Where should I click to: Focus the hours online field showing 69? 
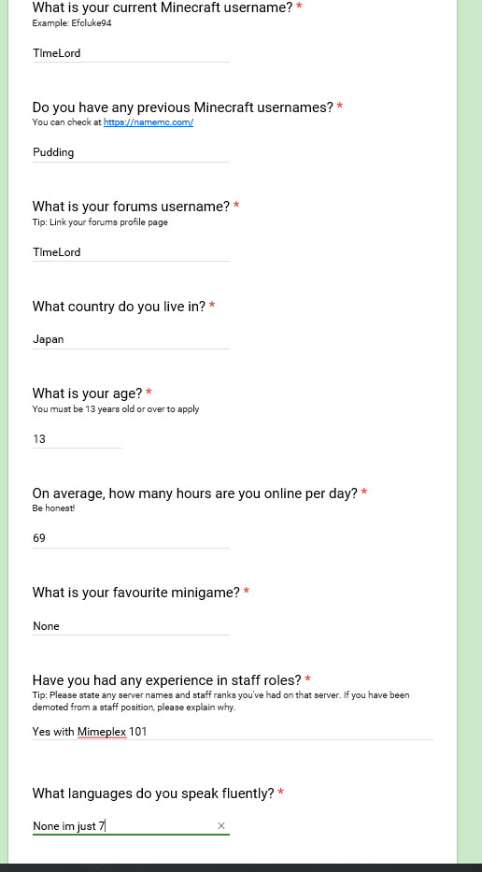point(131,537)
